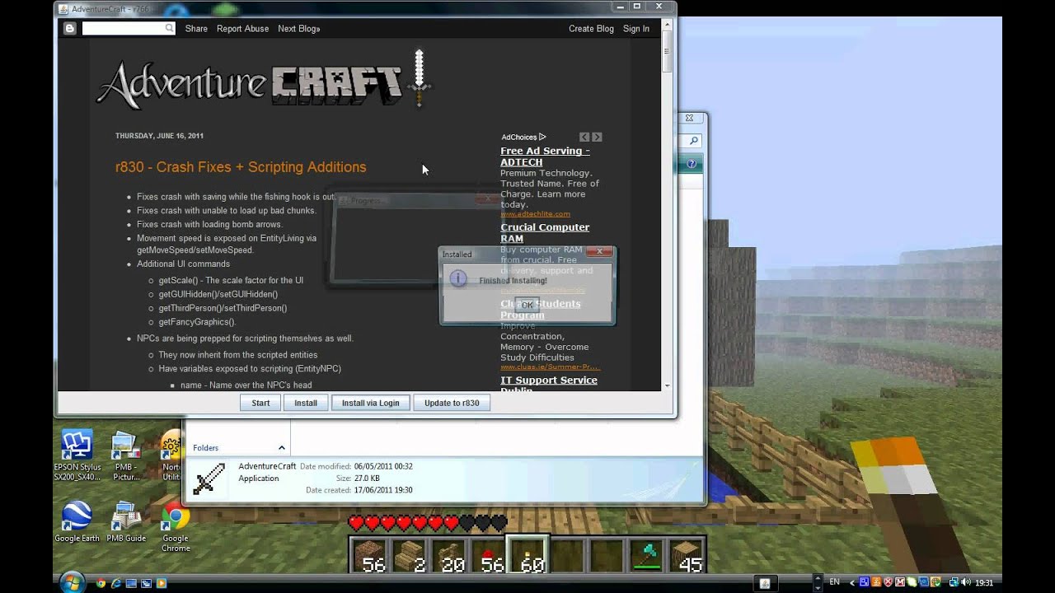Click Create Blog link

[x=591, y=29]
